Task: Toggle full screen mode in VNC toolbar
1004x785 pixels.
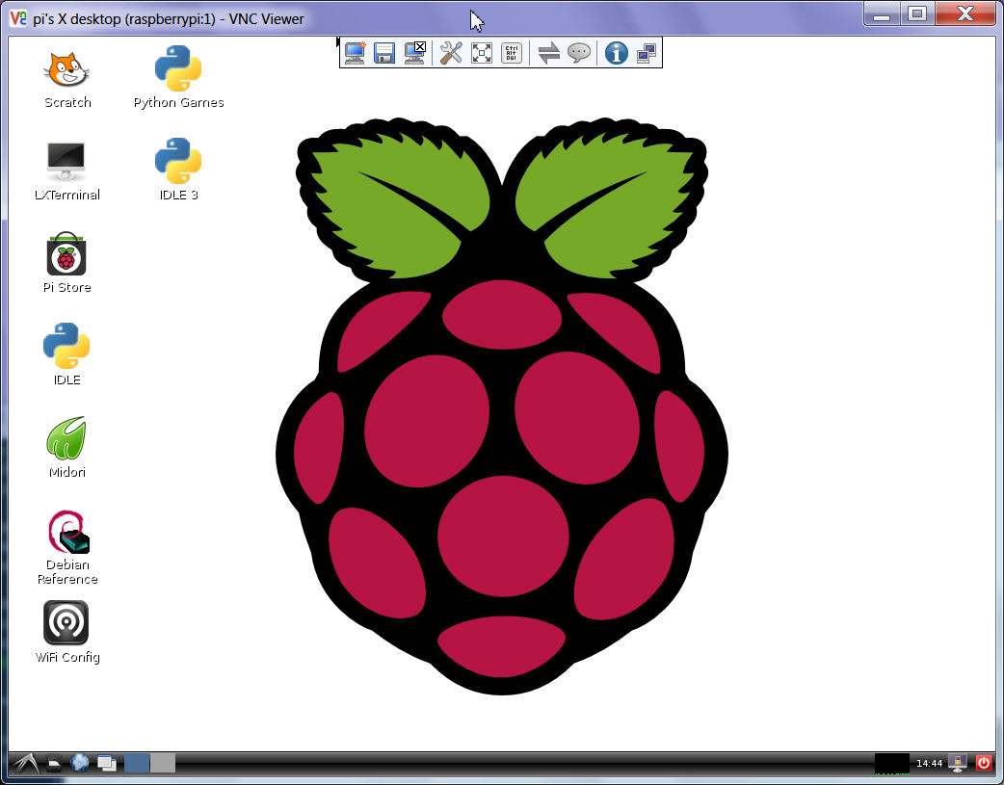Action: [x=482, y=53]
